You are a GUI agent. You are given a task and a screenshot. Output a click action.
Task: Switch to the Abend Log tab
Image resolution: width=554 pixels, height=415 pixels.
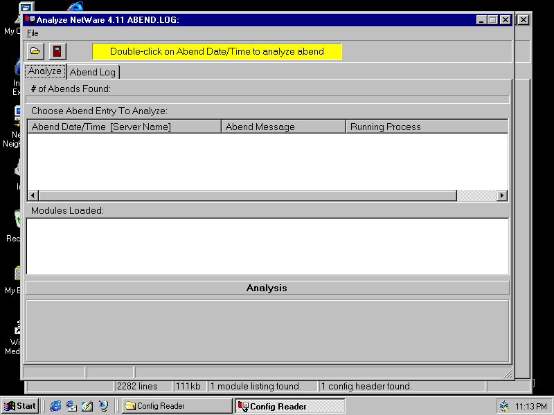click(93, 72)
